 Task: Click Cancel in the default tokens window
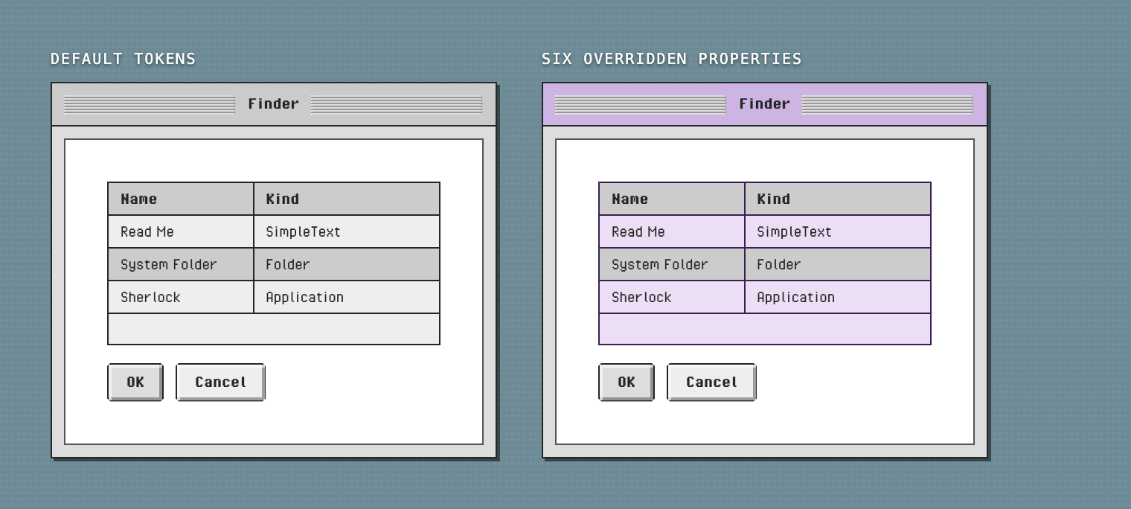(220, 382)
